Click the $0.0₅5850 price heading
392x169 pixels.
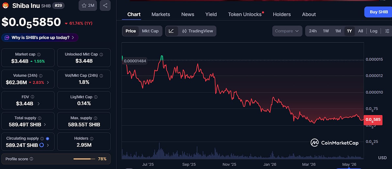coord(31,22)
